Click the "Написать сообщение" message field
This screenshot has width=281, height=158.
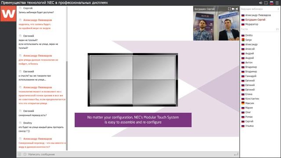click(x=130, y=154)
